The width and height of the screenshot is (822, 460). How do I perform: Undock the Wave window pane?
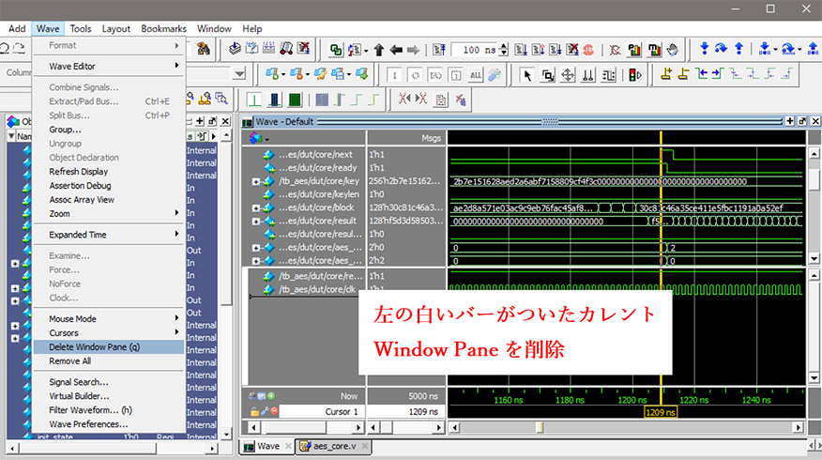pyautogui.click(x=802, y=121)
